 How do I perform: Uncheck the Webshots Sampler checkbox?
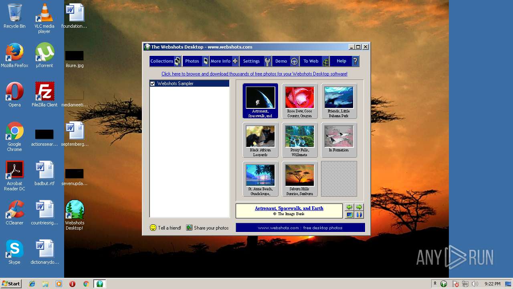coord(152,83)
